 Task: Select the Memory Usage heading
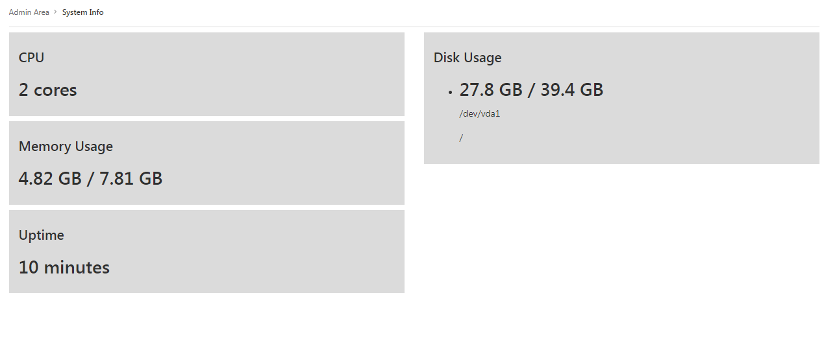click(66, 146)
